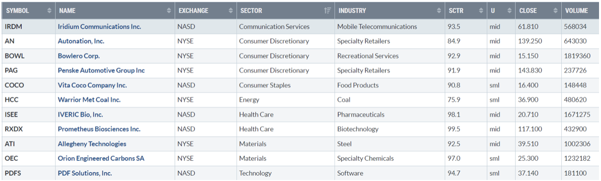This screenshot has height=181, width=601.
Task: Open the Bowlero Corp. link
Action: [78, 56]
